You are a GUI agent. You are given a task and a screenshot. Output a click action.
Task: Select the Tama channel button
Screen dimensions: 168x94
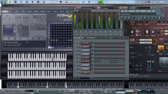tap(86, 73)
